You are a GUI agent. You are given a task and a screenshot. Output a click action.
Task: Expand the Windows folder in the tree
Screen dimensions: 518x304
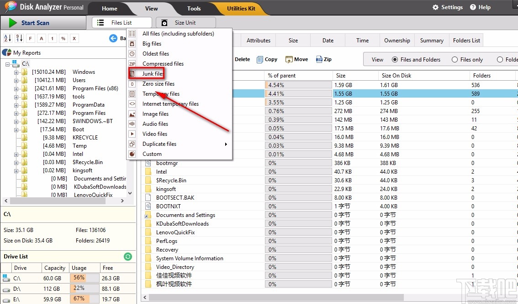[x=15, y=72]
